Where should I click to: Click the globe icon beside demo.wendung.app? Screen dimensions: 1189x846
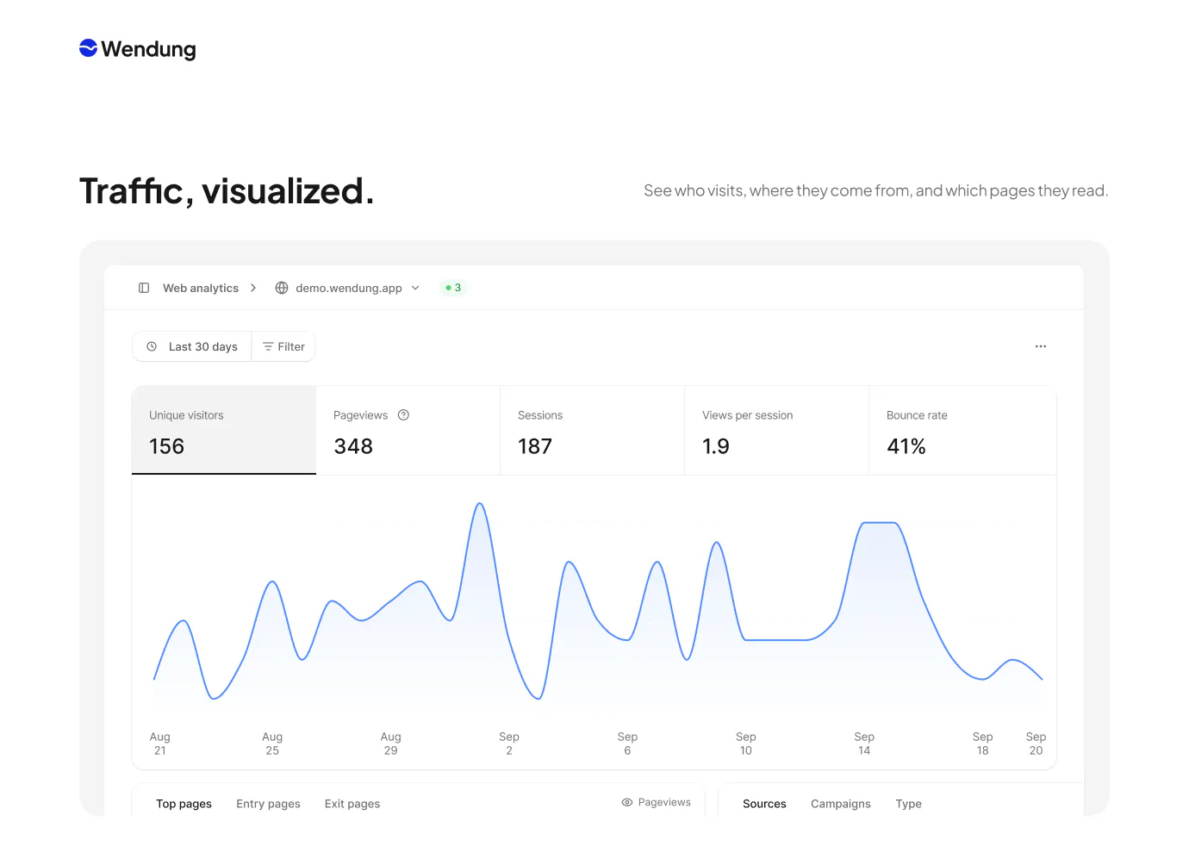pos(282,288)
